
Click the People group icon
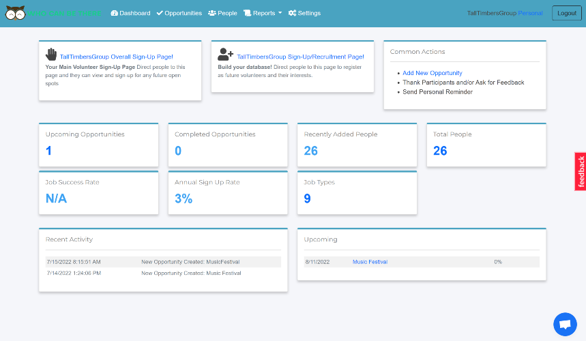pyautogui.click(x=212, y=13)
